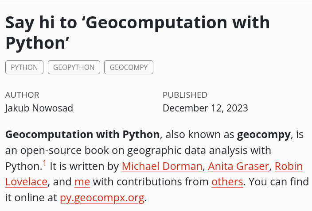
Task: Click the PUBLISHED label
Action: [185, 95]
